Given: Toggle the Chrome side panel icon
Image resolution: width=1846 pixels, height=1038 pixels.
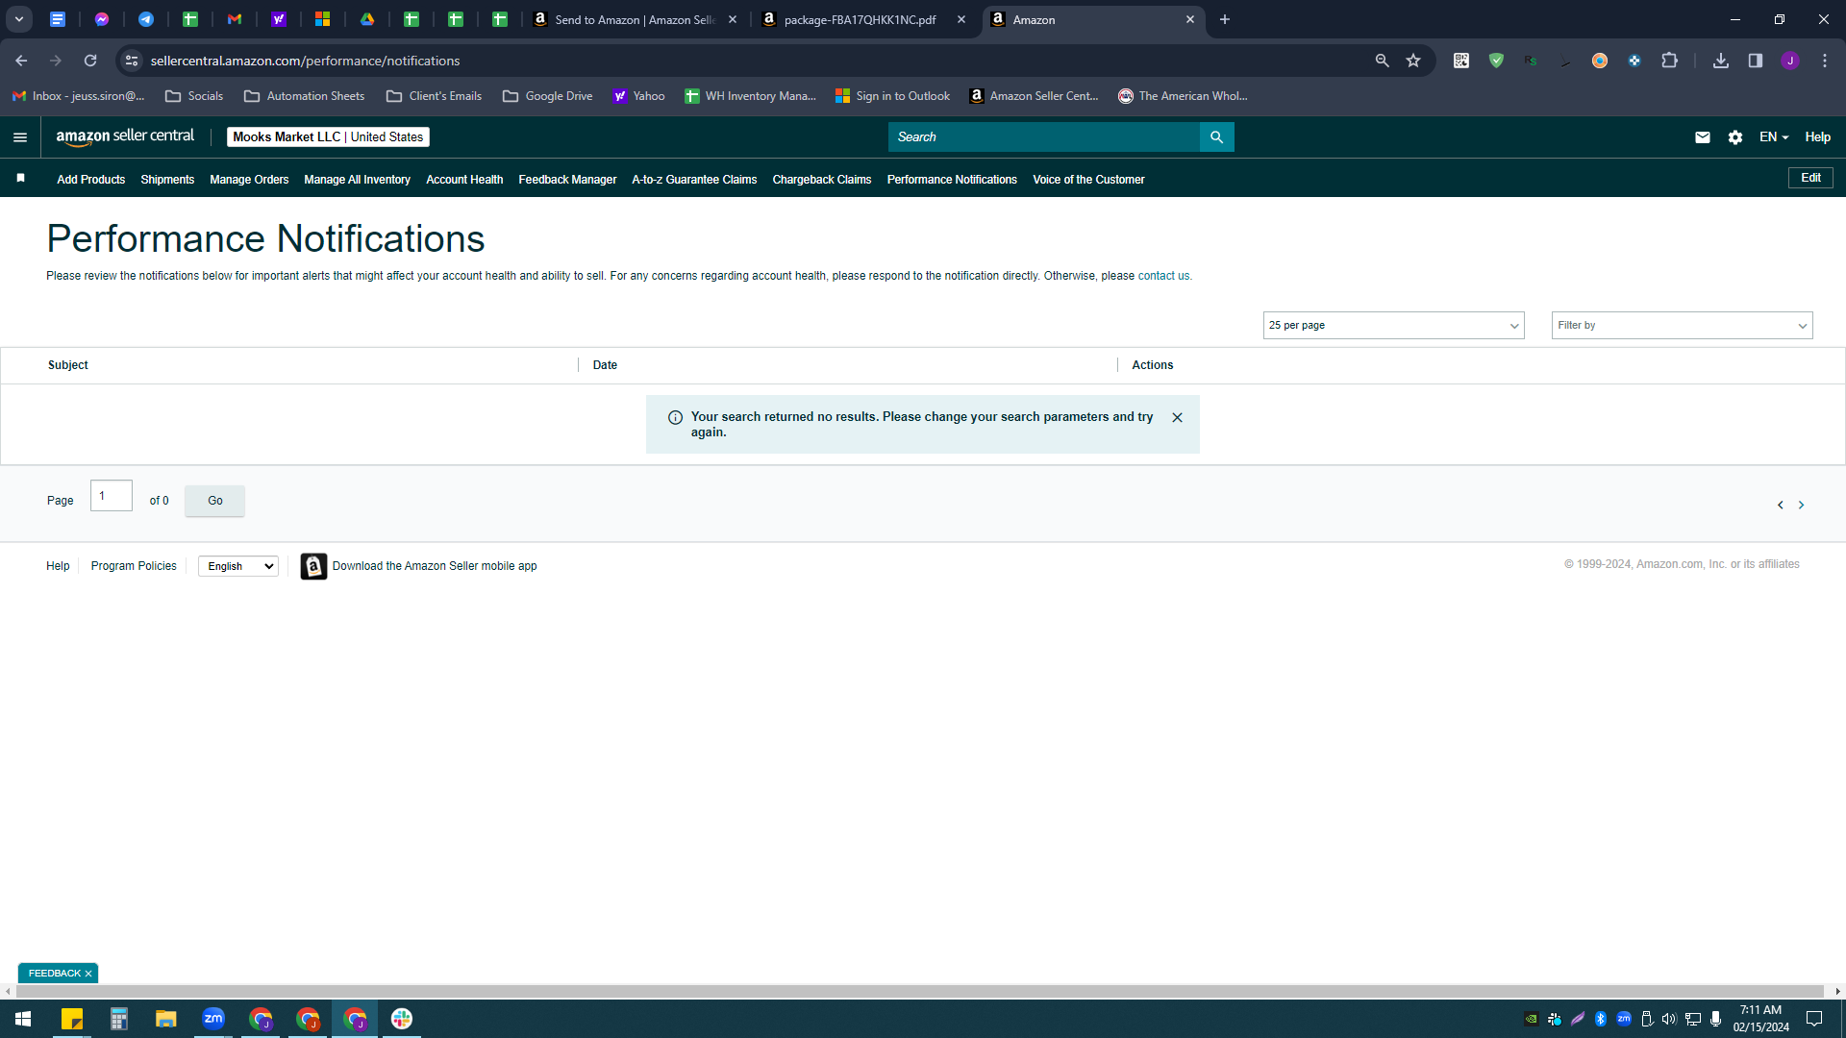Looking at the screenshot, I should 1755,61.
